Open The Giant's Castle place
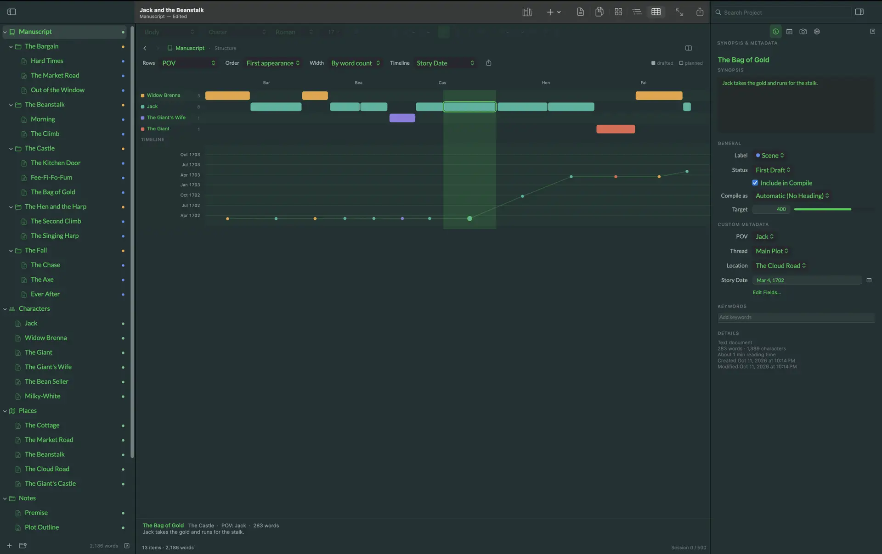 point(50,484)
